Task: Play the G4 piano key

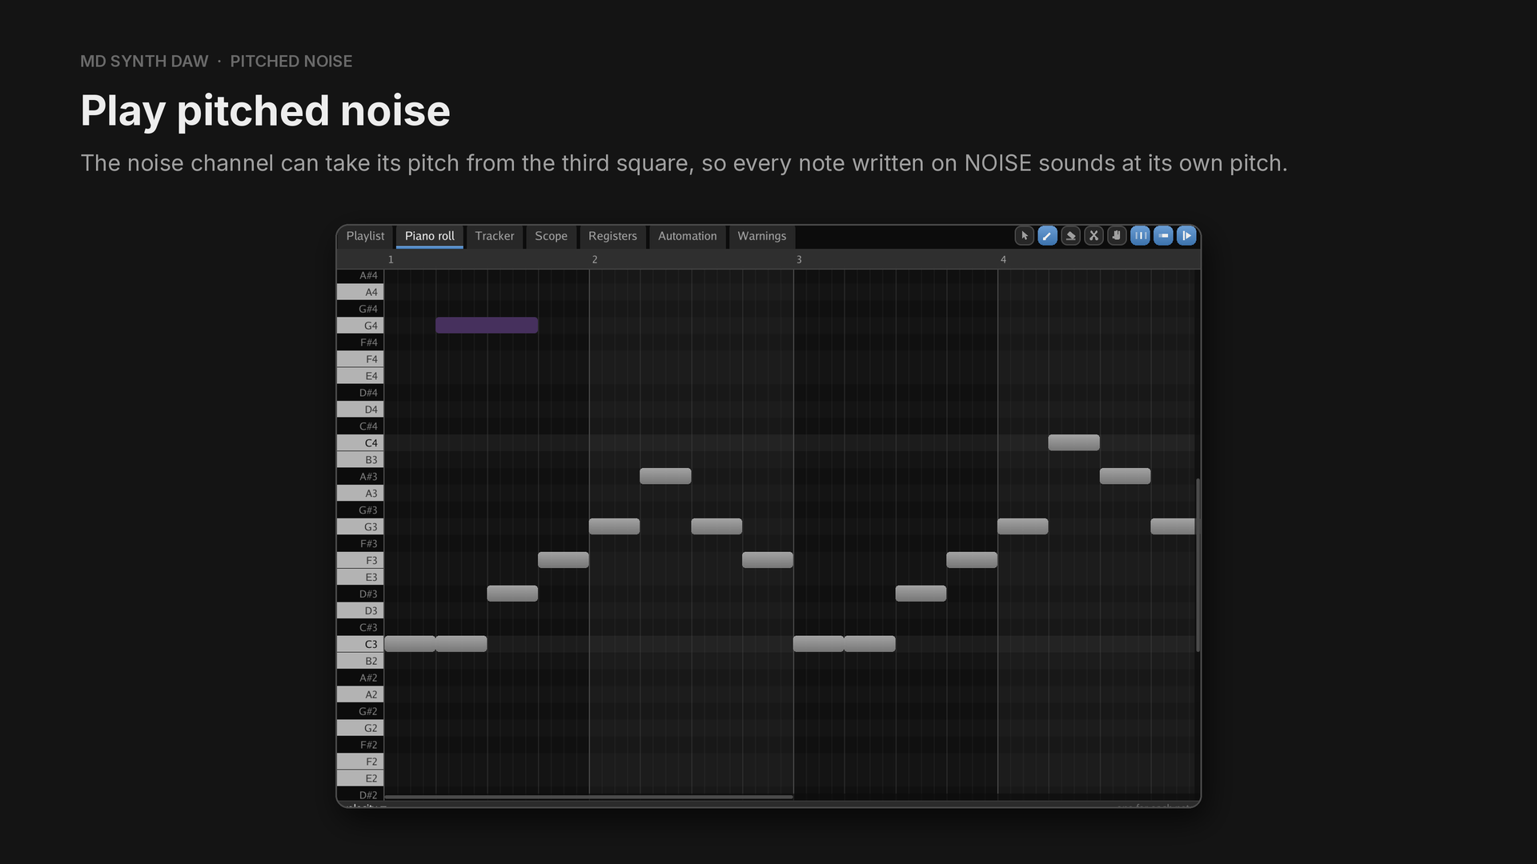Action: pyautogui.click(x=360, y=326)
